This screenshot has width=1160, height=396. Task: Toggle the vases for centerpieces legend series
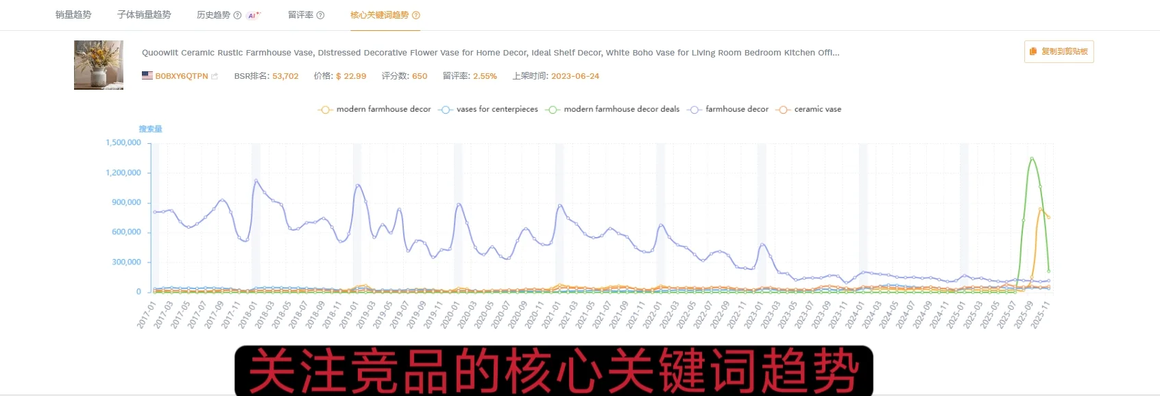489,110
